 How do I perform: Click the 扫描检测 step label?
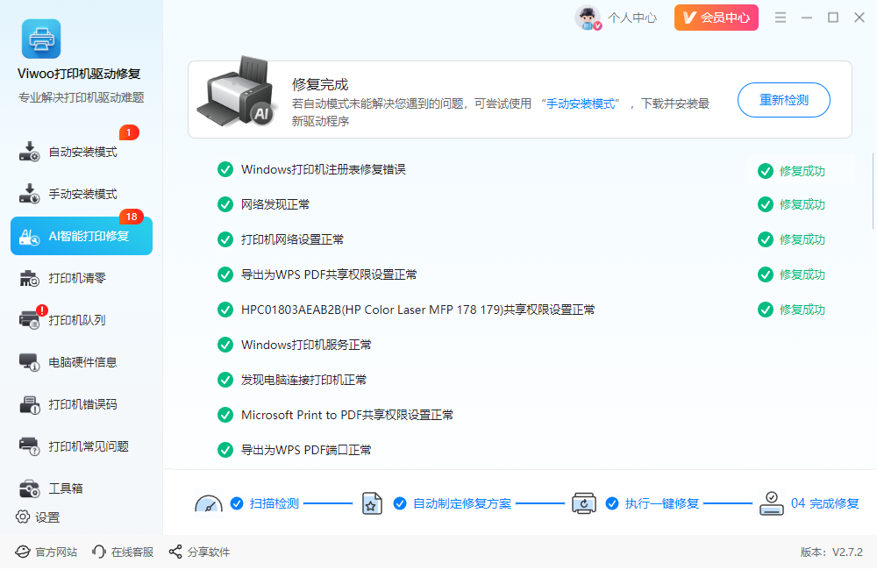274,503
